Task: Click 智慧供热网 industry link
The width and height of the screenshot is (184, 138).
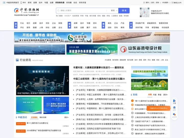Action: point(163,23)
